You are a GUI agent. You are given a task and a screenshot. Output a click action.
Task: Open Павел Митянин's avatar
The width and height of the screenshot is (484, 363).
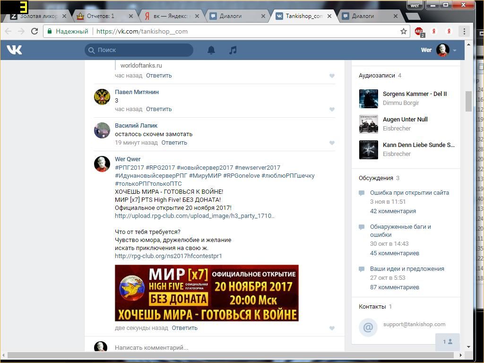point(102,97)
